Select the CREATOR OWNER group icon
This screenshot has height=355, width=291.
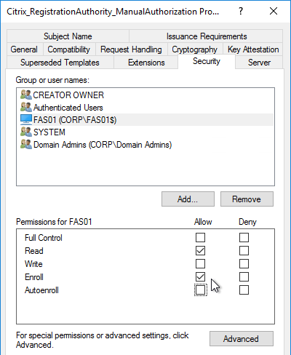point(26,95)
